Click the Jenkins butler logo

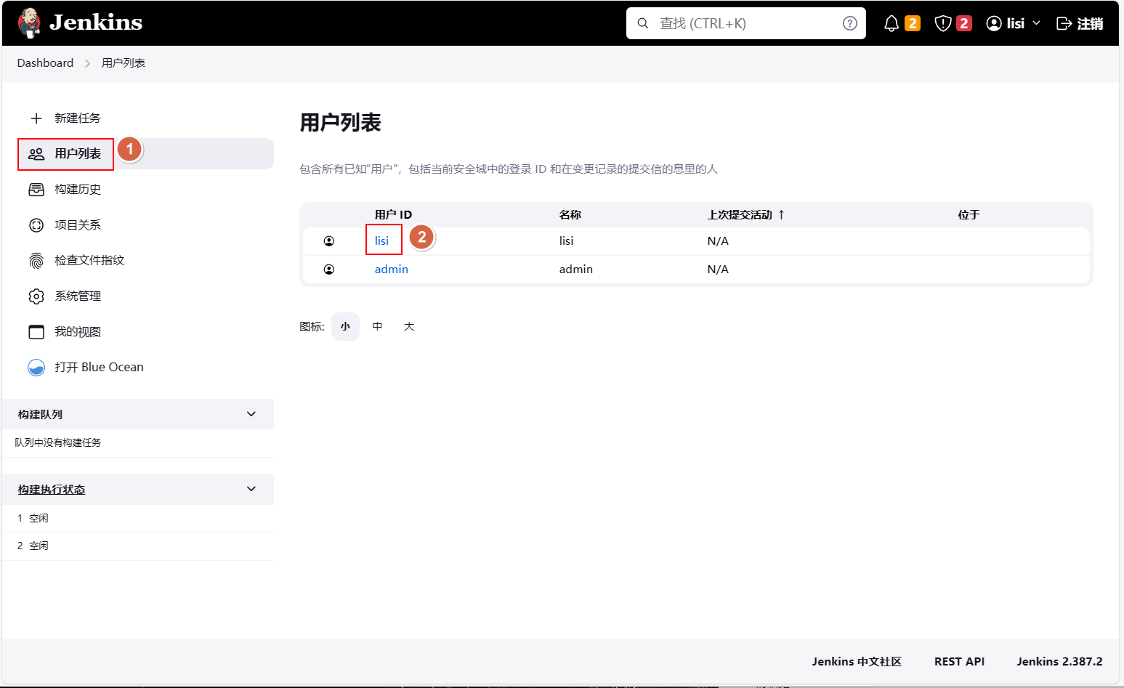point(29,23)
